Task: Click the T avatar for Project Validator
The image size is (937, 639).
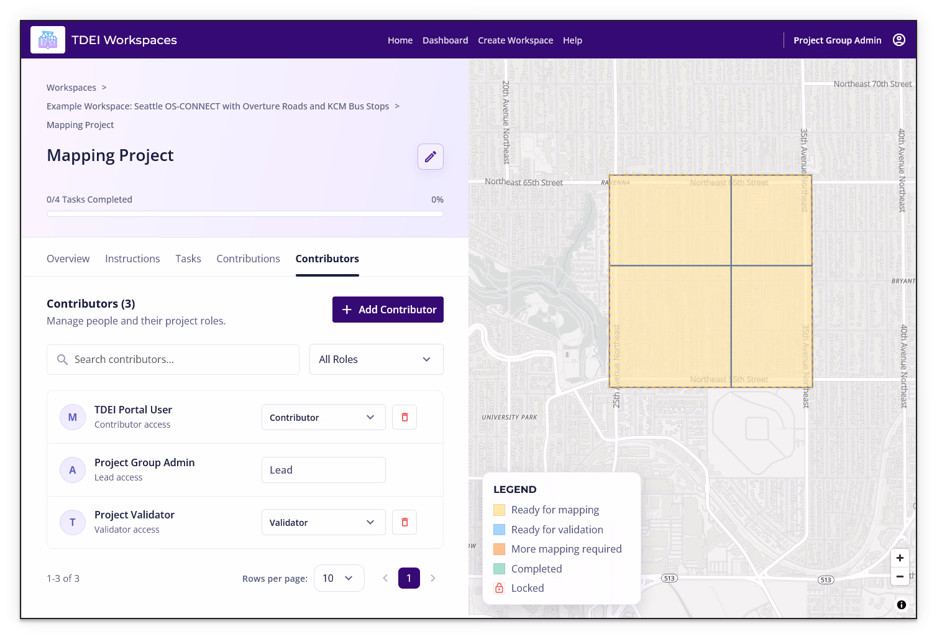Action: [x=73, y=522]
